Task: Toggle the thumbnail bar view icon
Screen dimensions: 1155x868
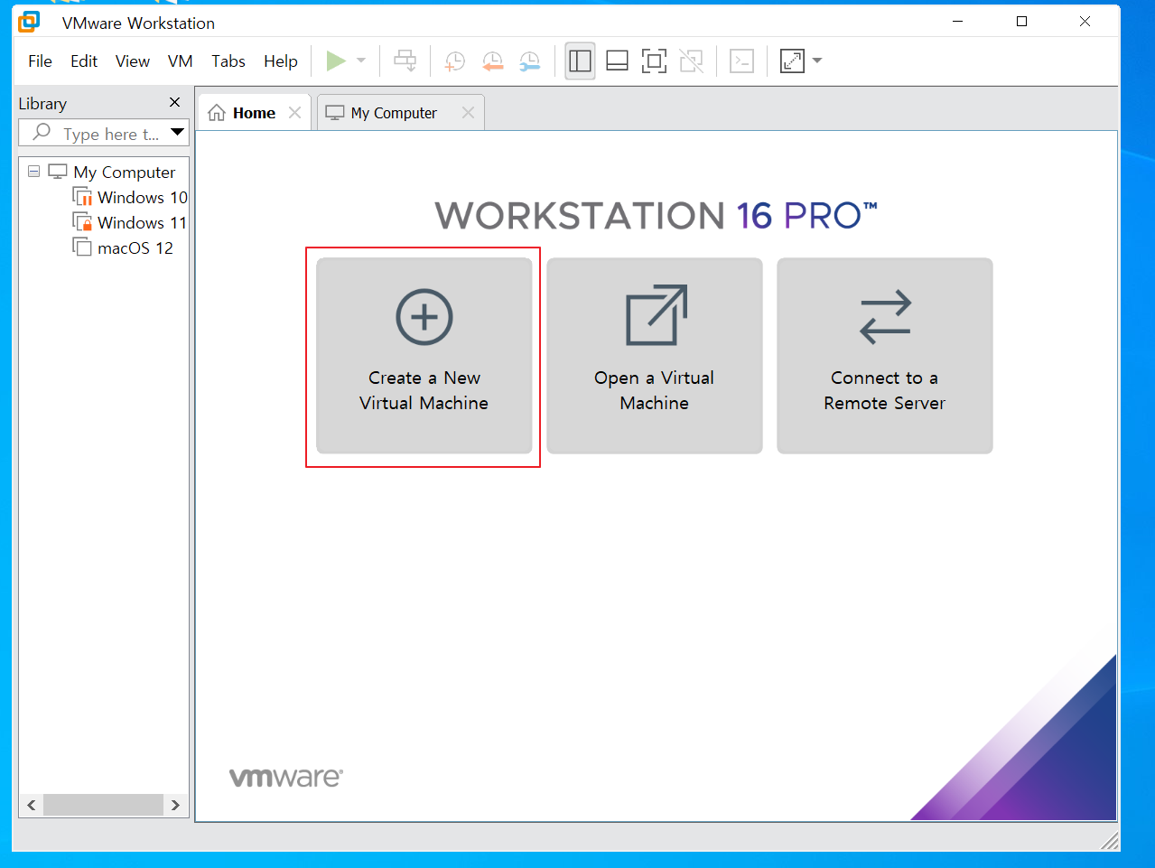Action: point(618,61)
